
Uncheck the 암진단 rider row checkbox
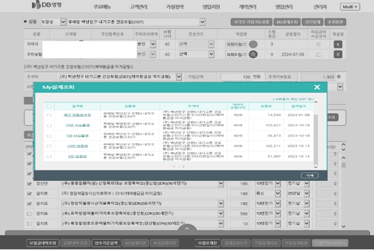tap(29, 183)
